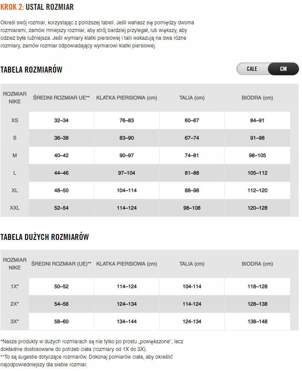
Task: Click the 104-114 waist cell for 1X*
Action: tap(192, 286)
